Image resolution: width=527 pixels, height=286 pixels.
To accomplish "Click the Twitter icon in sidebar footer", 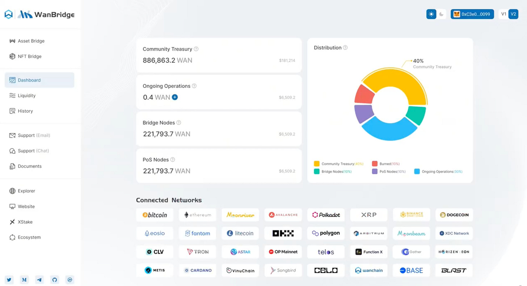I will click(9, 279).
